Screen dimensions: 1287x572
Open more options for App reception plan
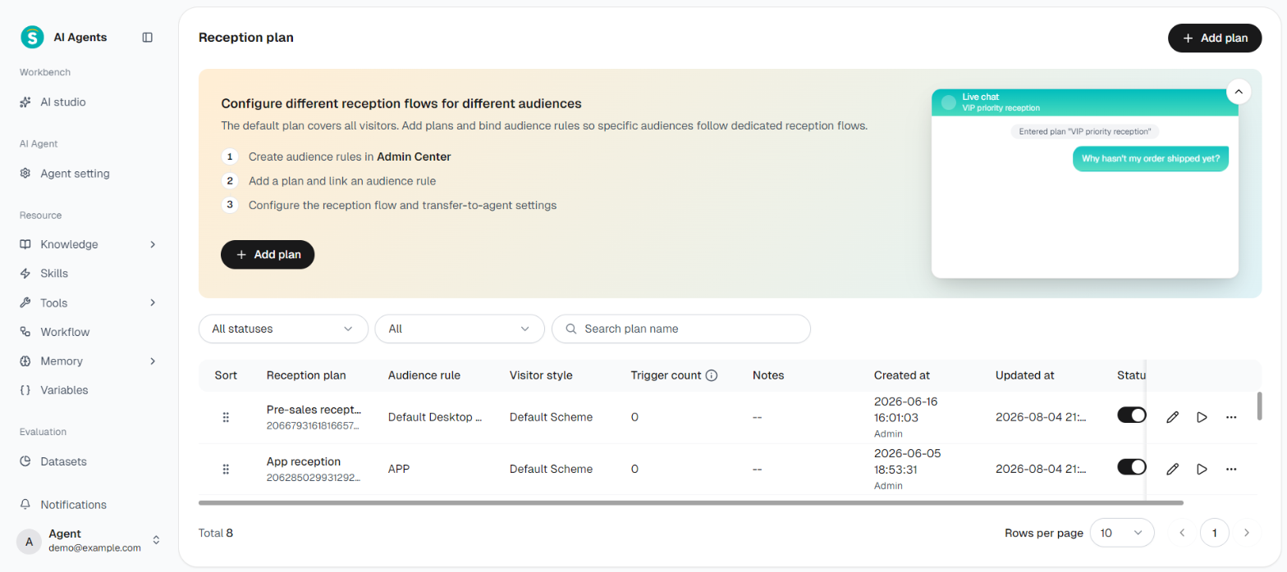(1231, 469)
